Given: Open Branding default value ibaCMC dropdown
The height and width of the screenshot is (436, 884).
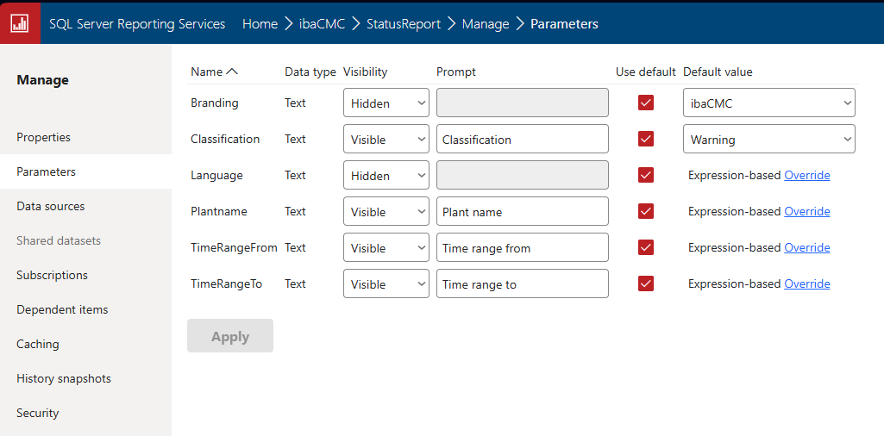Looking at the screenshot, I should pyautogui.click(x=768, y=103).
